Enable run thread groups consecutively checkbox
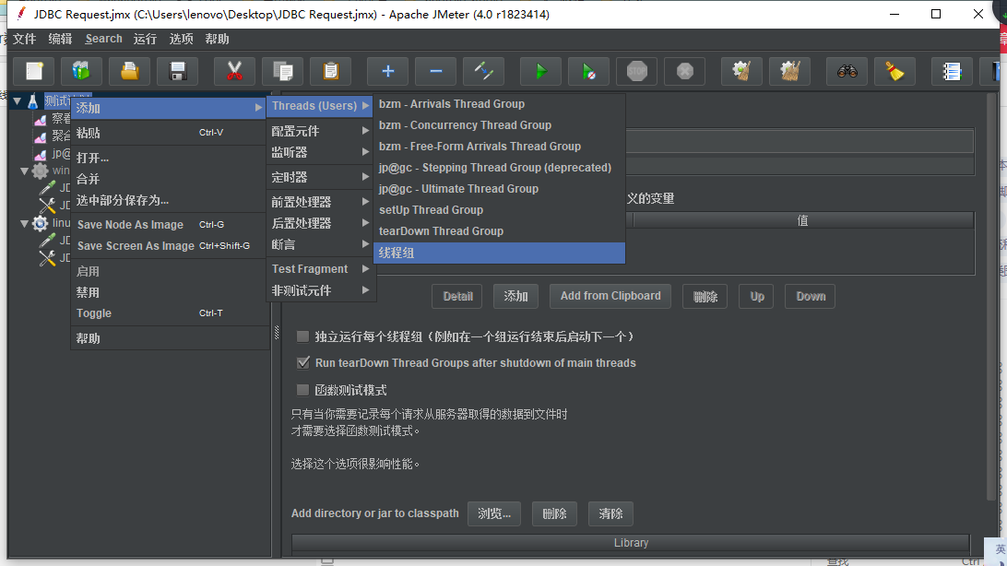This screenshot has width=1007, height=566. 302,336
